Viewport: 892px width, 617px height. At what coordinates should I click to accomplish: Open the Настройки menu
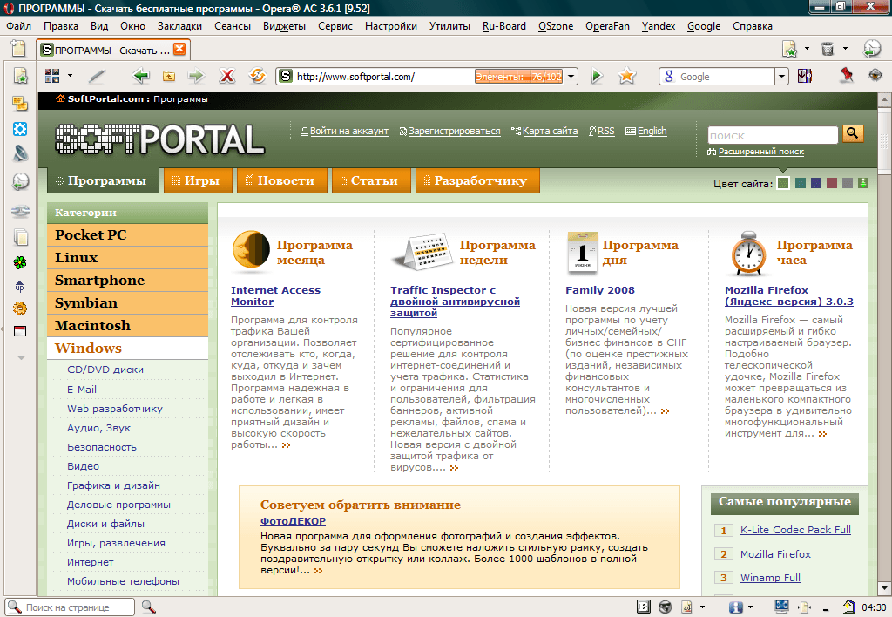(391, 26)
